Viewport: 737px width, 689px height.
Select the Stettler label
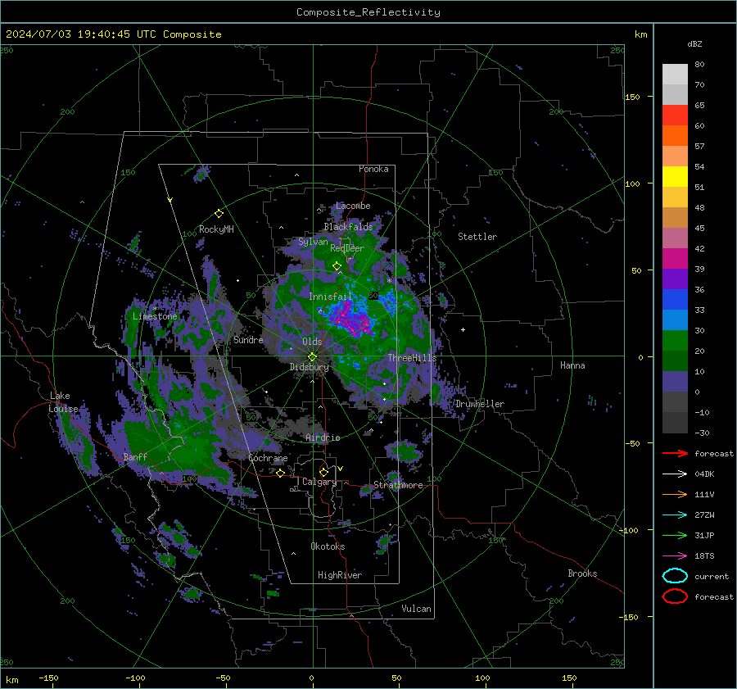pos(477,237)
